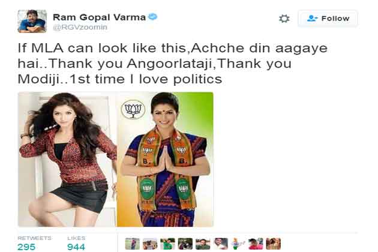Open Ram Gopal Varma's profile picture

click(32, 21)
